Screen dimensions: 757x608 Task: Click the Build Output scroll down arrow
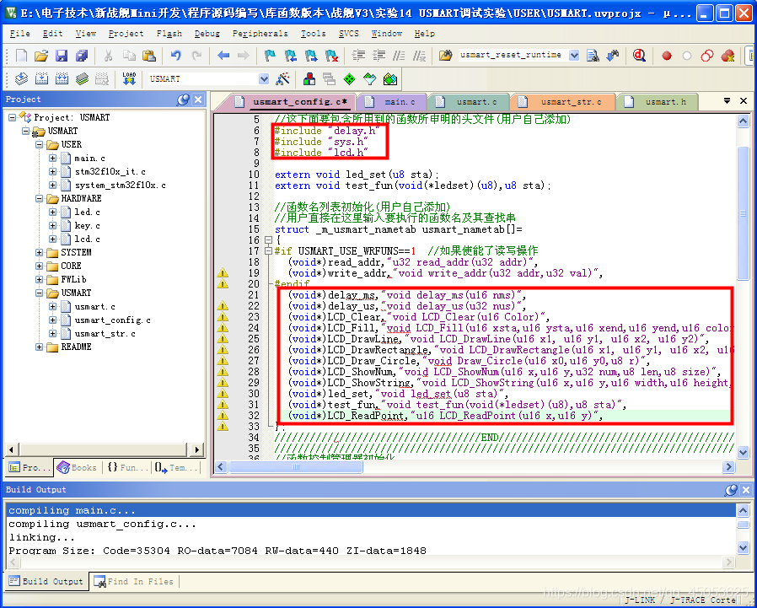(x=743, y=547)
